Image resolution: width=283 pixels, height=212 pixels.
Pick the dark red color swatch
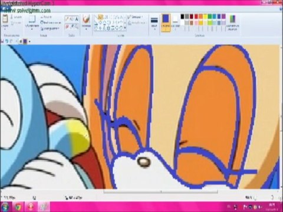click(x=192, y=16)
